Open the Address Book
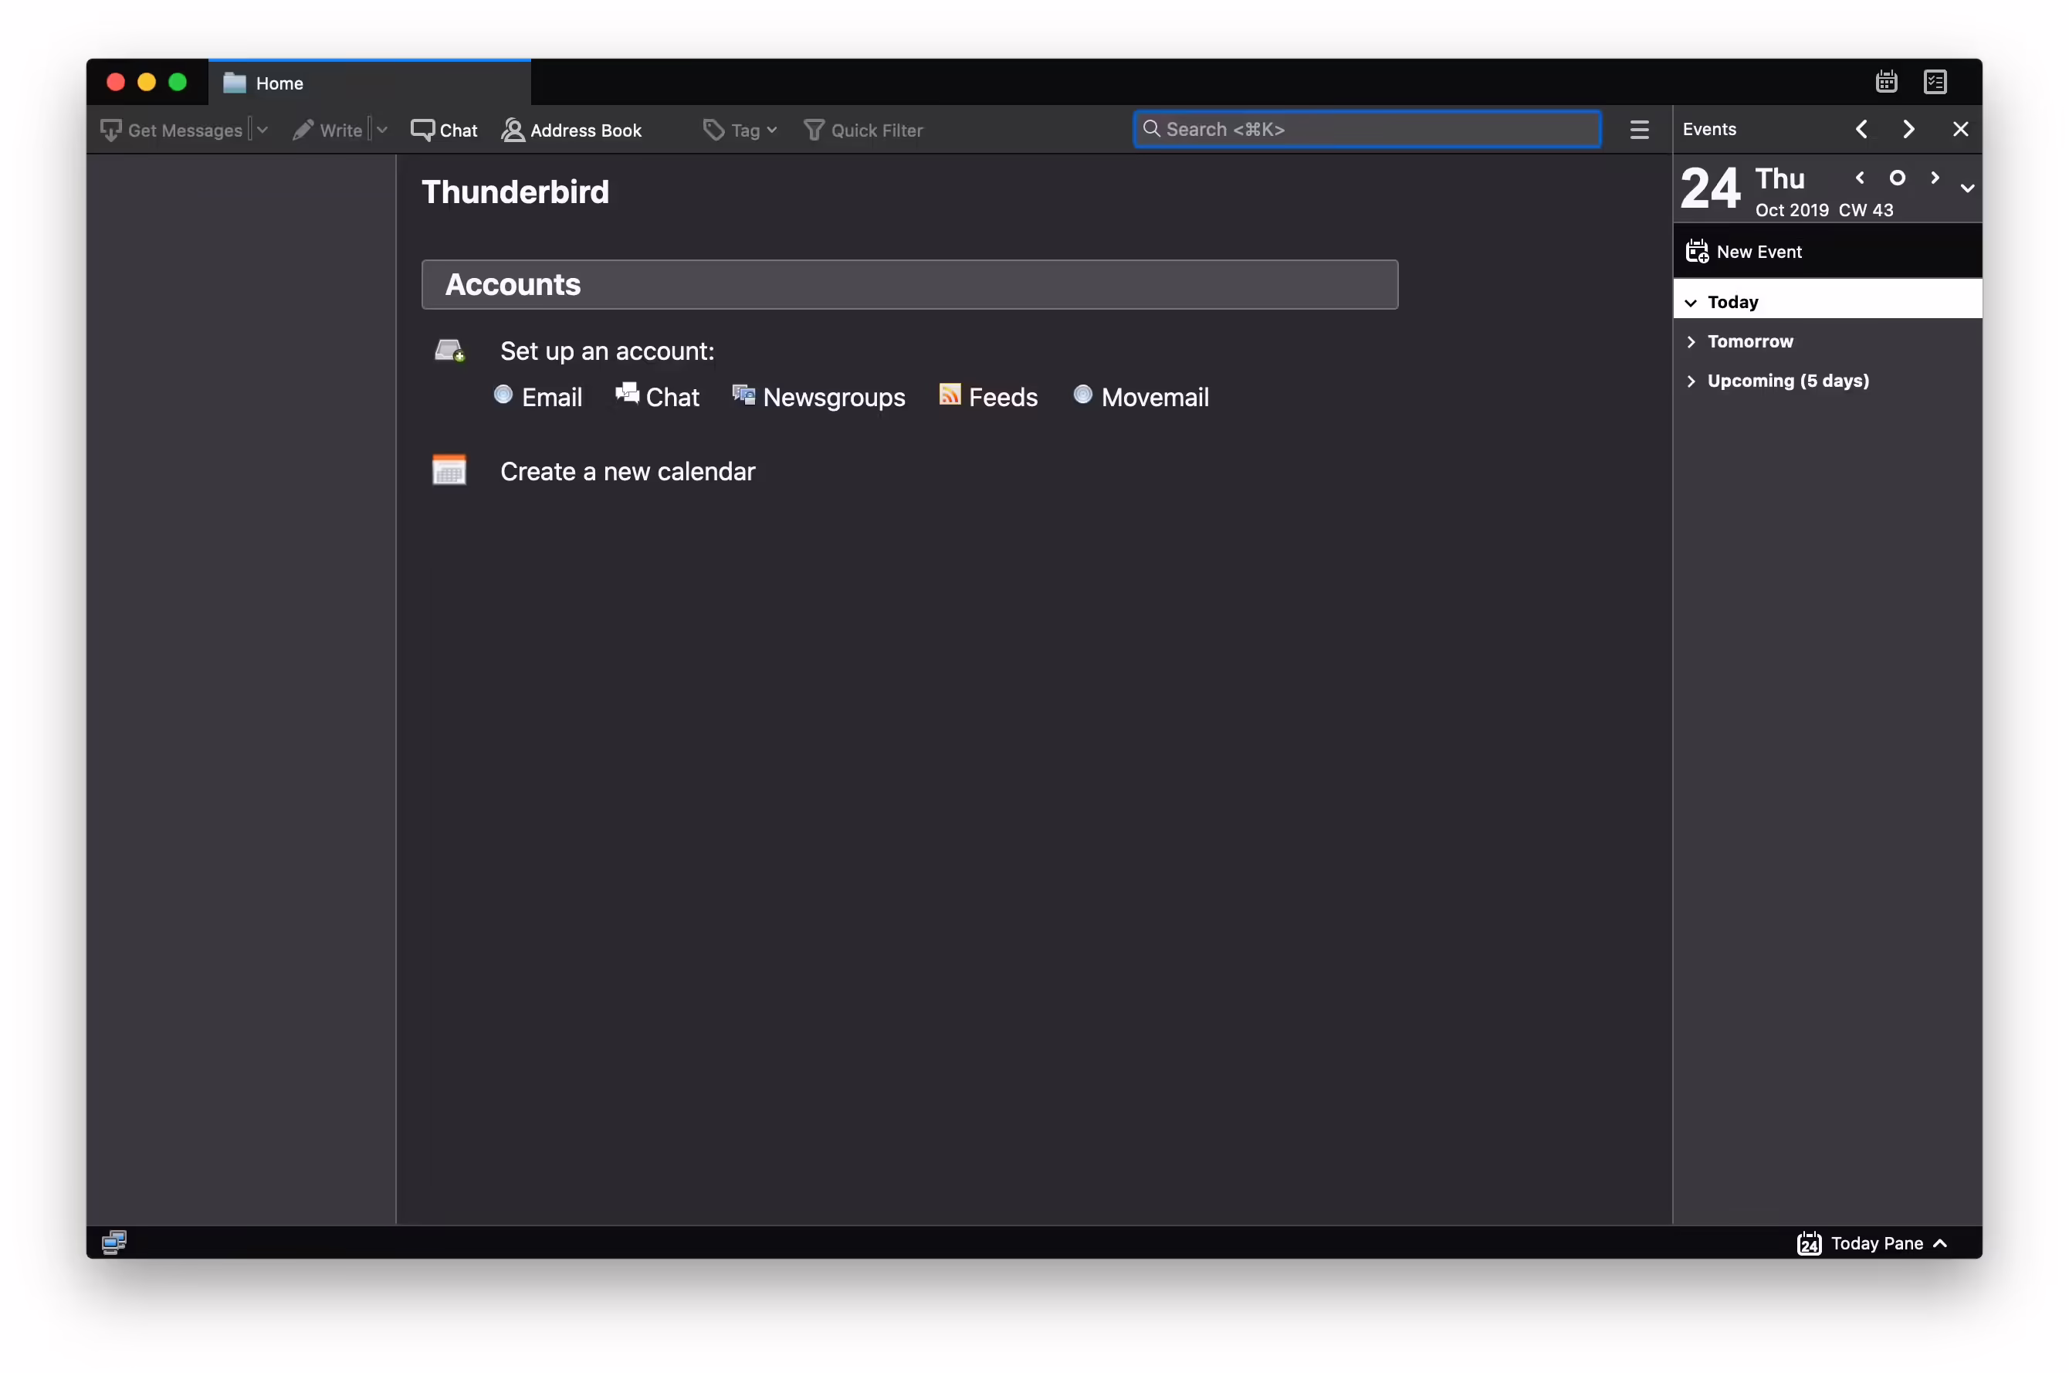 coord(571,131)
